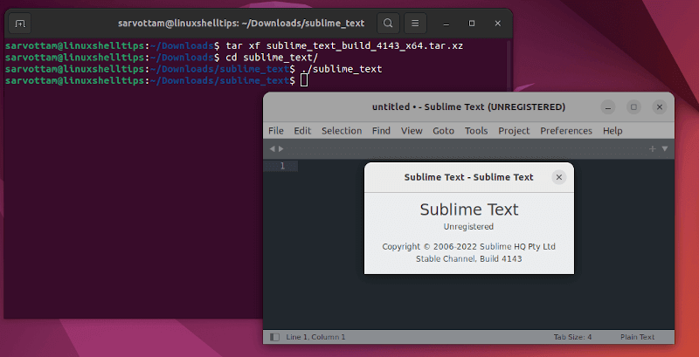Image resolution: width=699 pixels, height=357 pixels.
Task: Click the right tab navigation arrow in Sublime
Action: click(x=281, y=149)
